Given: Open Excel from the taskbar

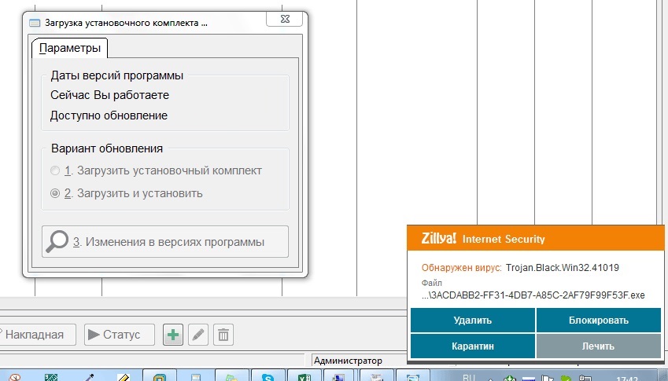Looking at the screenshot, I should [302, 378].
